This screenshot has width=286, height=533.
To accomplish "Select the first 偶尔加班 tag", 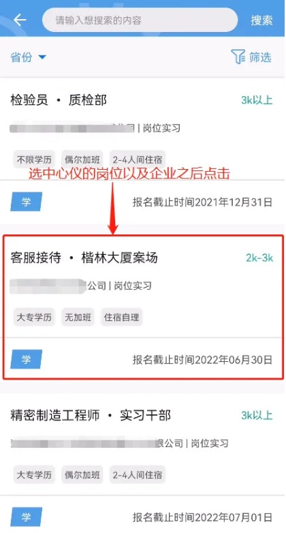I will [82, 159].
